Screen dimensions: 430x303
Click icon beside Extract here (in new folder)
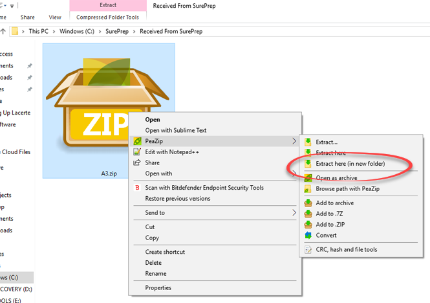[x=308, y=164]
